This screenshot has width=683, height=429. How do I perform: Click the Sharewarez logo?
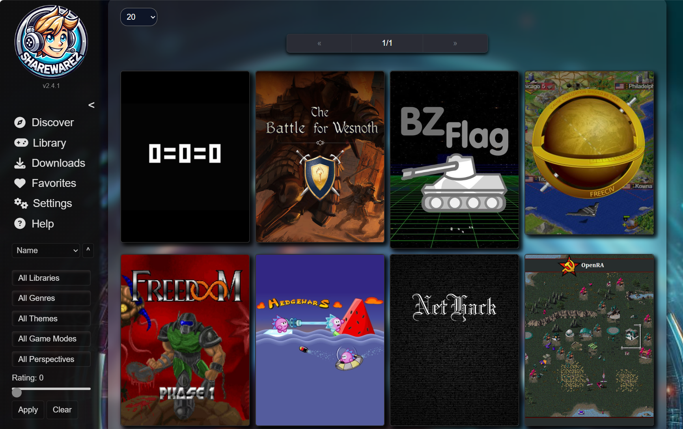pos(51,41)
